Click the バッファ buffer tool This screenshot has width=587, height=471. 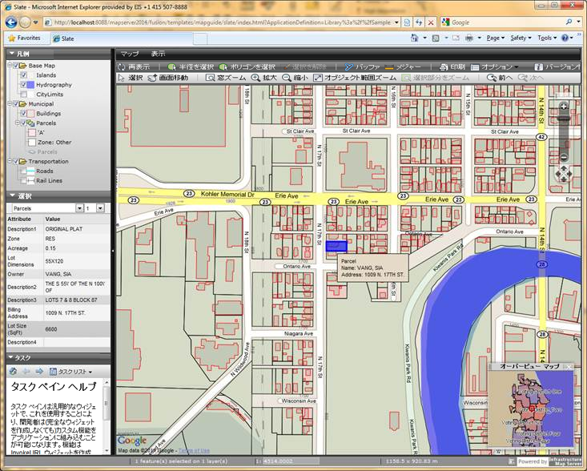pyautogui.click(x=362, y=67)
